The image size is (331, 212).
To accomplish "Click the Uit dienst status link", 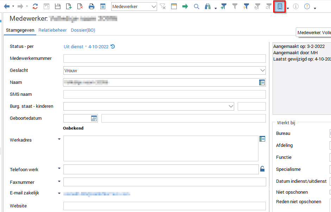I will 73,46.
